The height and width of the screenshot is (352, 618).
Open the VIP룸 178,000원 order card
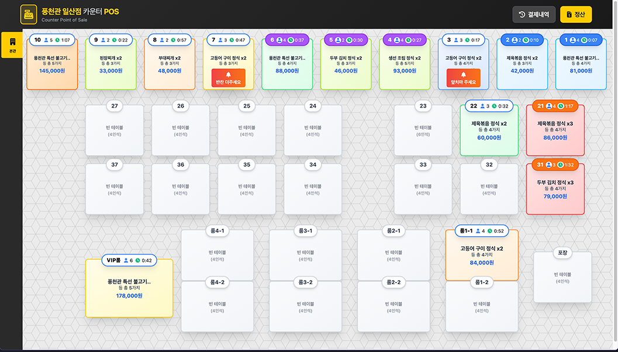[x=129, y=289]
